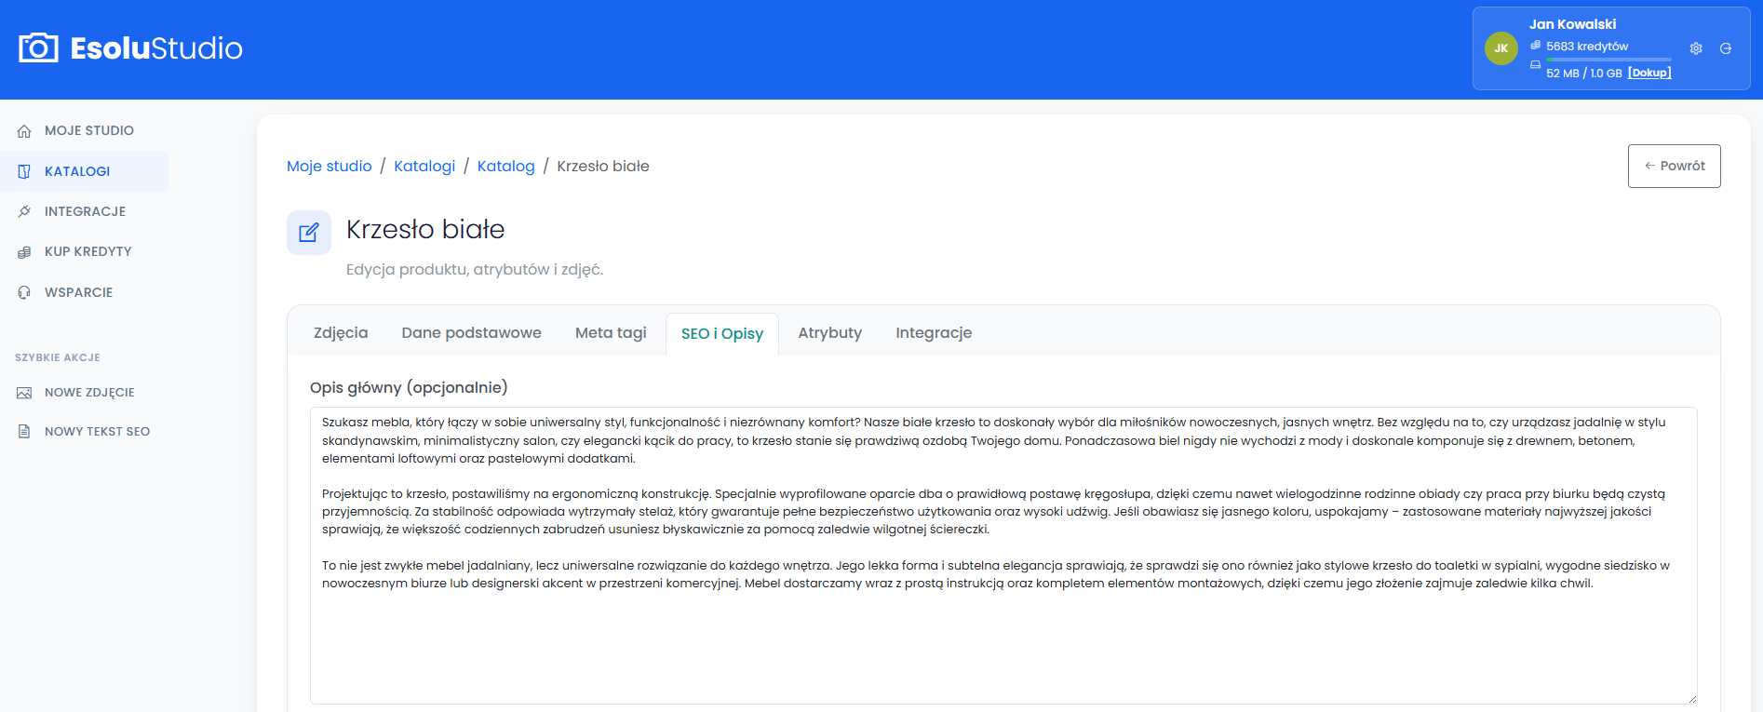Click the Katalogi book icon in sidebar
Screen dimensions: 1763x712
24,171
